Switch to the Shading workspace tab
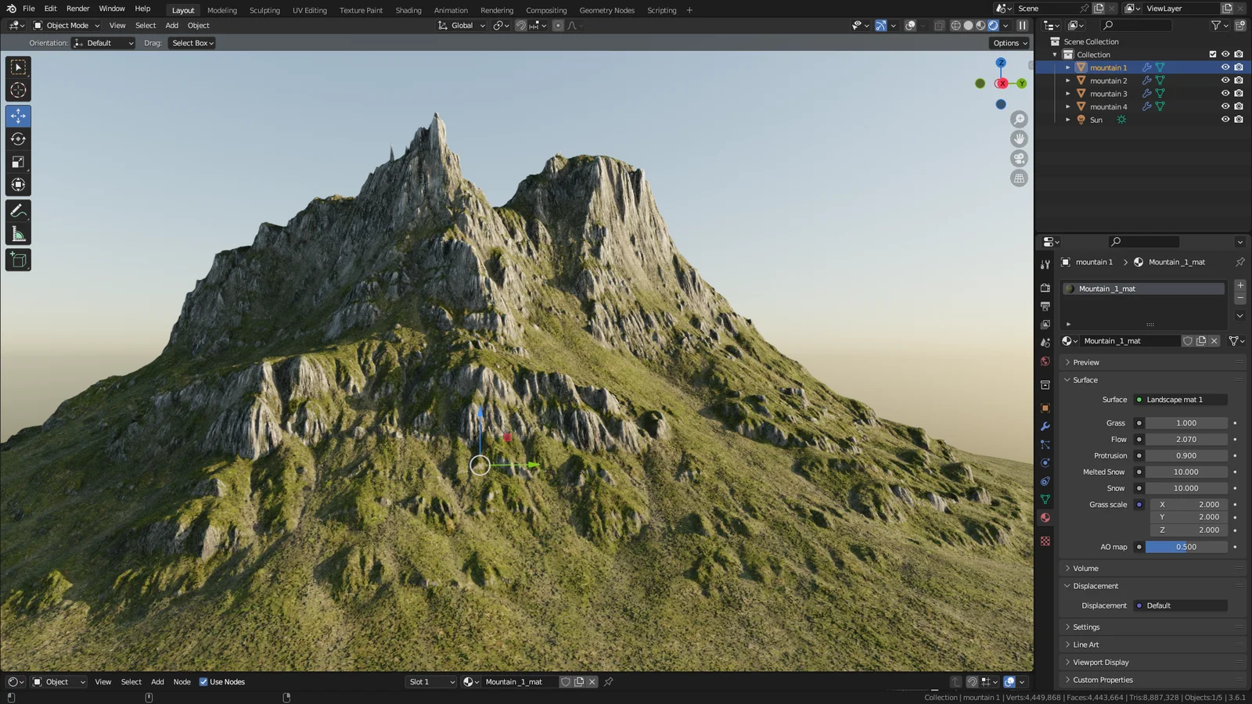 (x=408, y=10)
